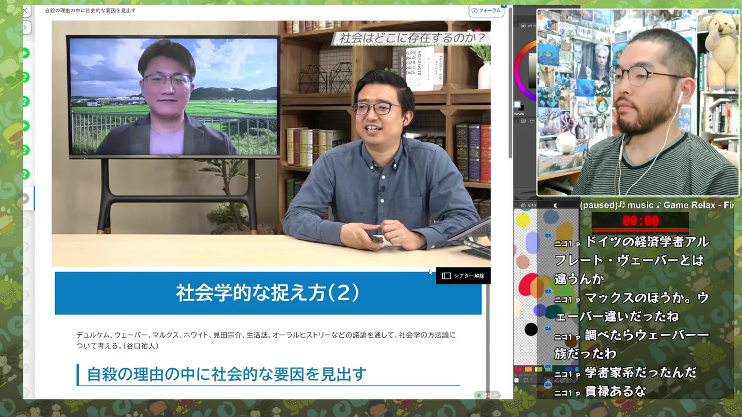Click the black blob on the paint canvas

pyautogui.click(x=531, y=330)
